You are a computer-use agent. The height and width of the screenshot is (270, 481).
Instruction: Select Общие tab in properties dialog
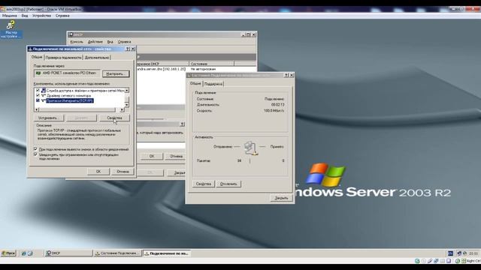tap(37, 57)
